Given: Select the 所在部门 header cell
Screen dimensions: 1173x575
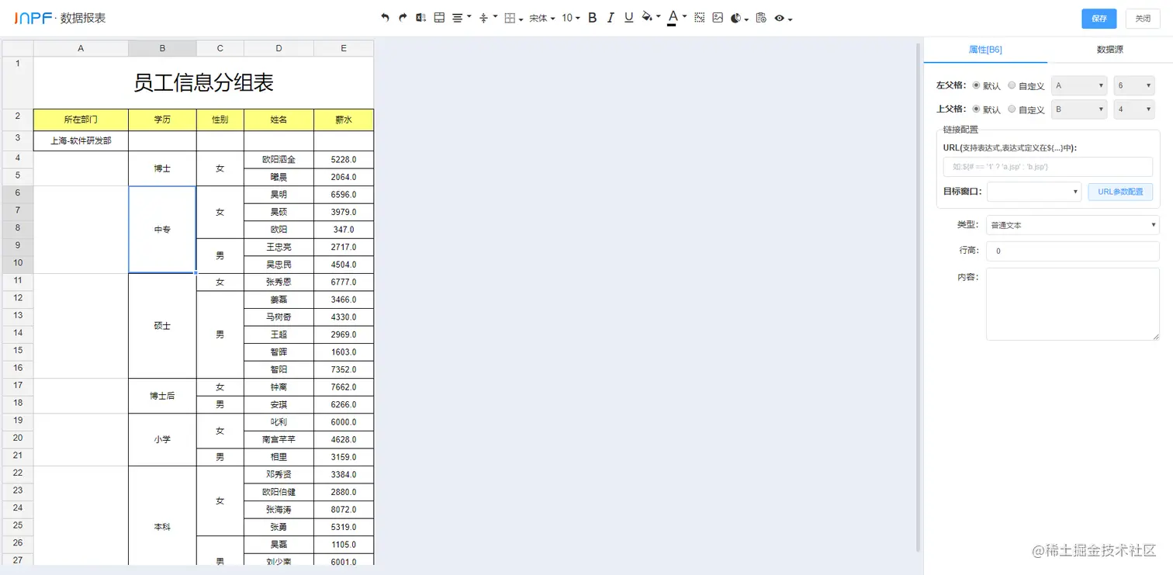Looking at the screenshot, I should coord(81,120).
